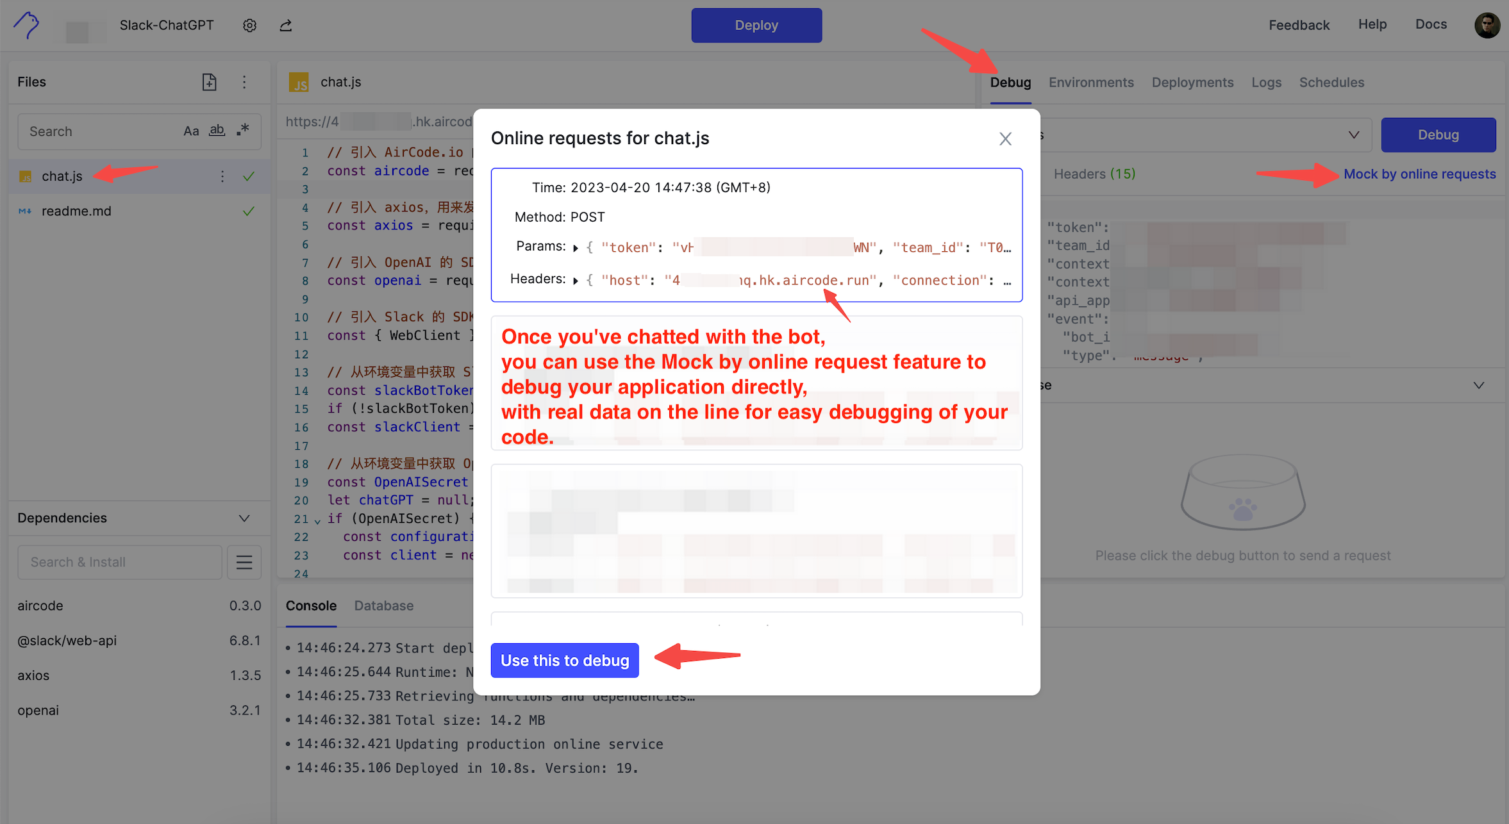Open the Help link
The height and width of the screenshot is (824, 1509).
coord(1372,24)
